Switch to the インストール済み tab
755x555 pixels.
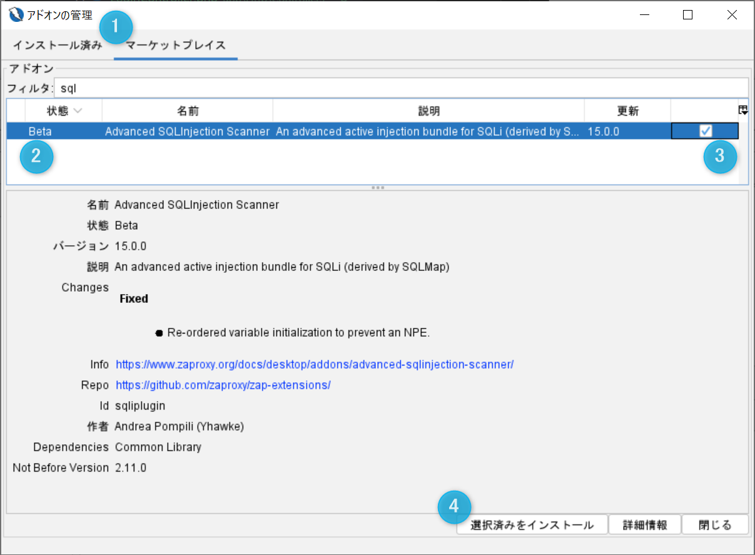tap(58, 45)
